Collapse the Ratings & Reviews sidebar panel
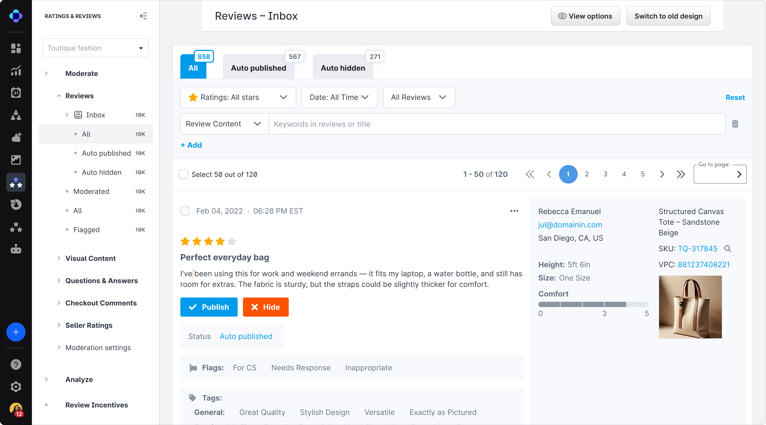766x425 pixels. click(x=143, y=16)
